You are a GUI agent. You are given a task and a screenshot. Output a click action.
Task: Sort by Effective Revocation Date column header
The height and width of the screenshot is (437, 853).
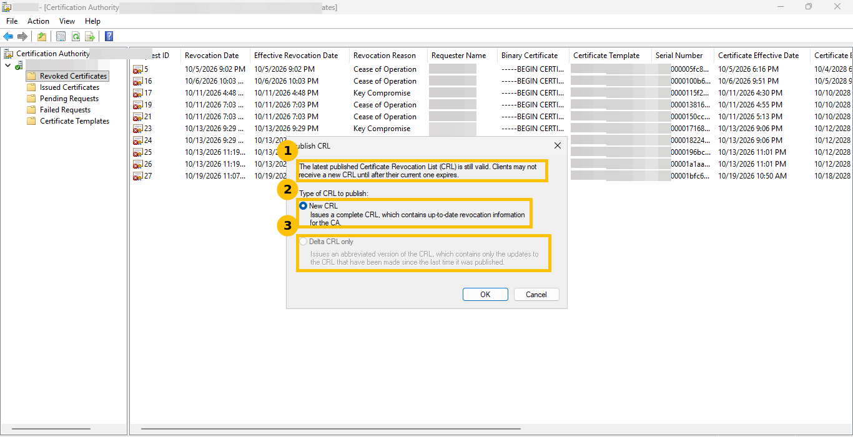(300, 56)
